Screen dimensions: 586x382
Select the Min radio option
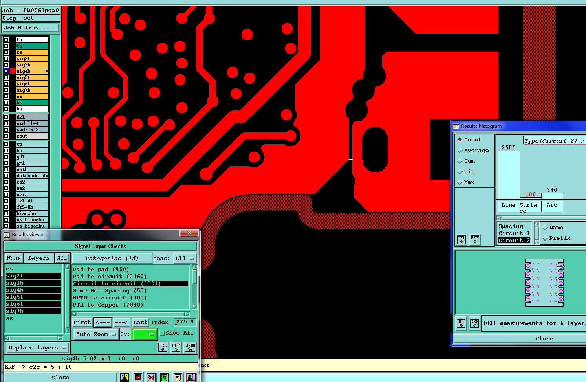click(x=460, y=172)
